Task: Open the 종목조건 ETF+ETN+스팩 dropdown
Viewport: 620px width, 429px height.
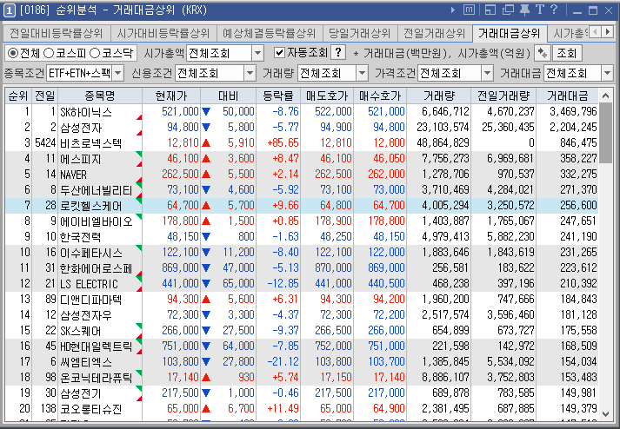Action: click(x=118, y=73)
